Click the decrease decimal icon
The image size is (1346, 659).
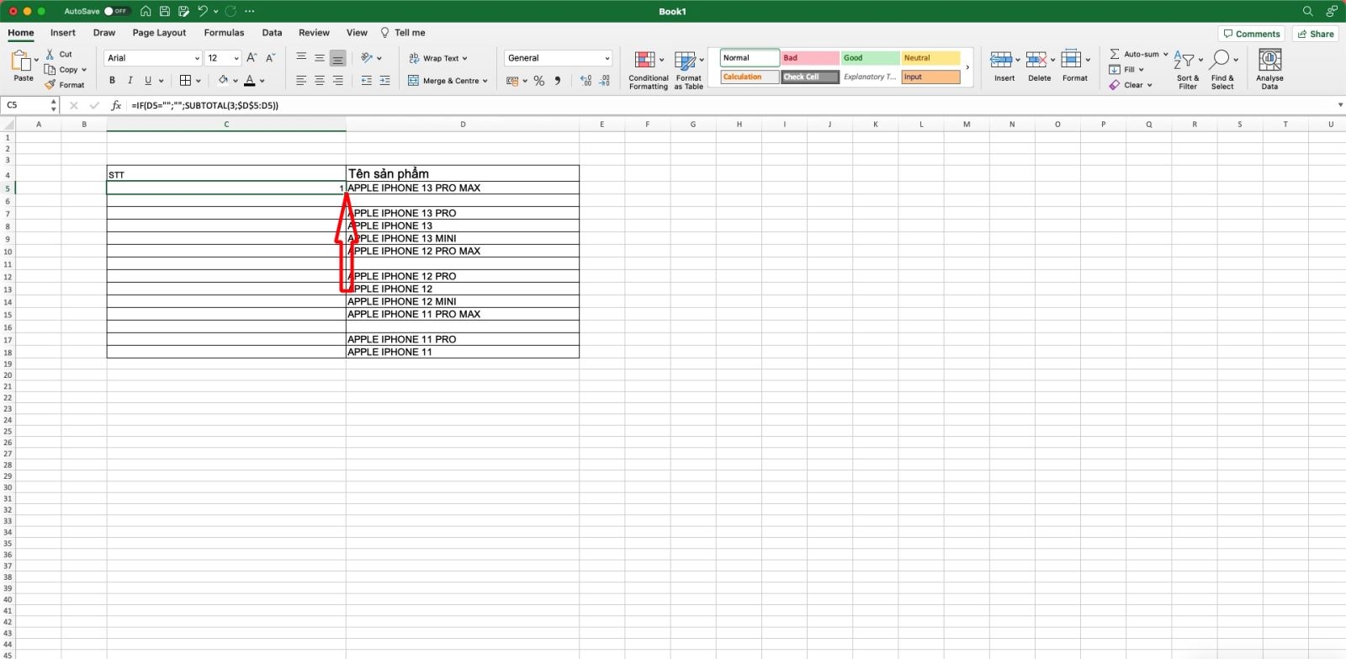click(x=605, y=81)
